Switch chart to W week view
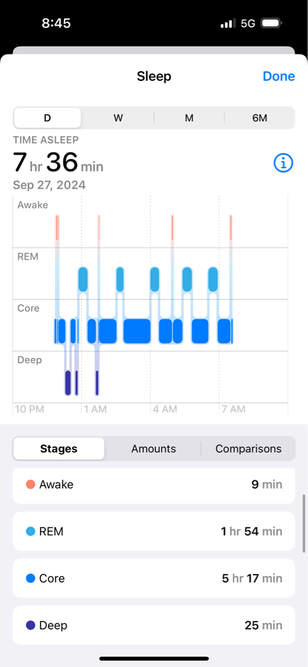The image size is (308, 667). point(118,118)
